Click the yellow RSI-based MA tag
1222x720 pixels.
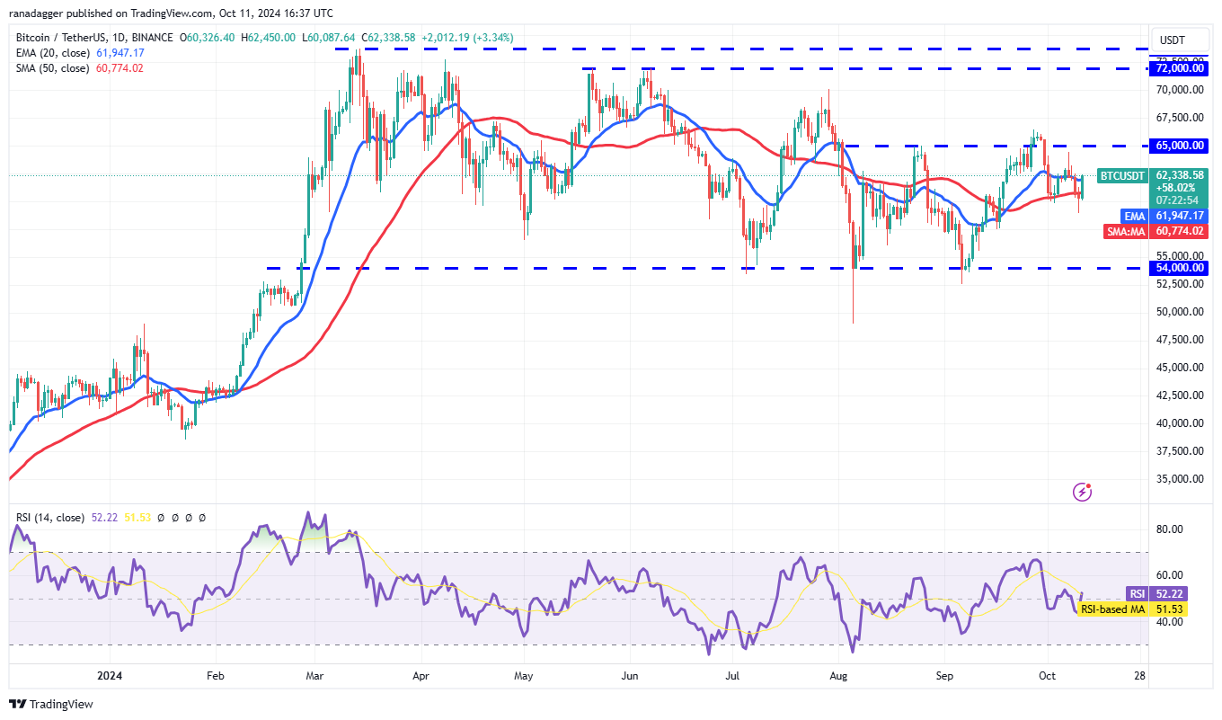1113,609
